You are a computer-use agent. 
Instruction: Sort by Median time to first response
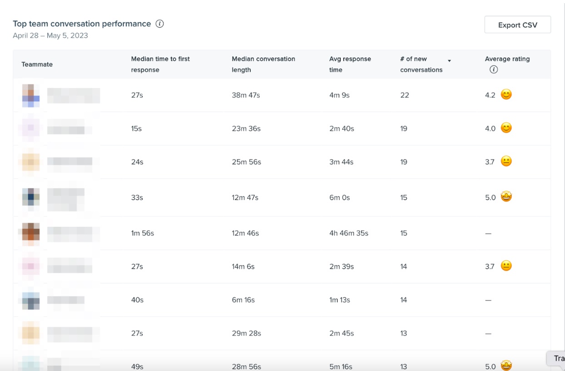160,64
